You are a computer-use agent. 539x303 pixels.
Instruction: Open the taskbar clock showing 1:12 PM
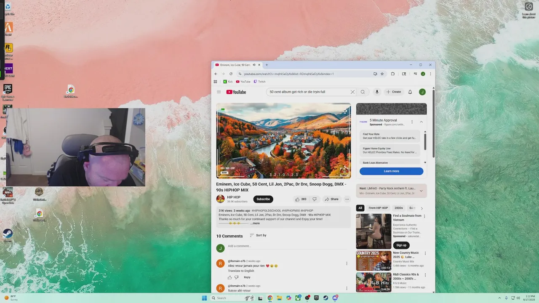(x=529, y=298)
